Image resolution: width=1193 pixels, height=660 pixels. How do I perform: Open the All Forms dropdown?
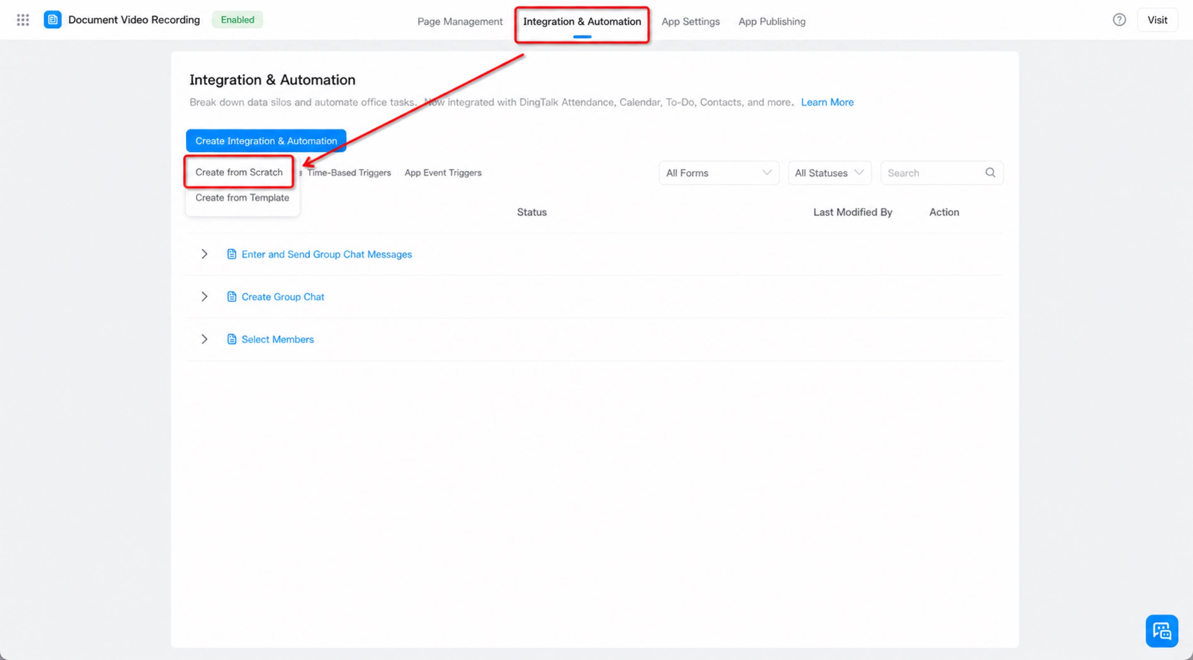719,173
